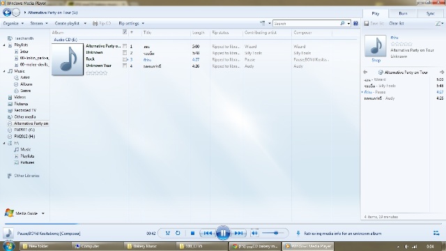Image resolution: width=446 pixels, height=251 pixels.
Task: Open the Videos library
Action: [x=20, y=97]
